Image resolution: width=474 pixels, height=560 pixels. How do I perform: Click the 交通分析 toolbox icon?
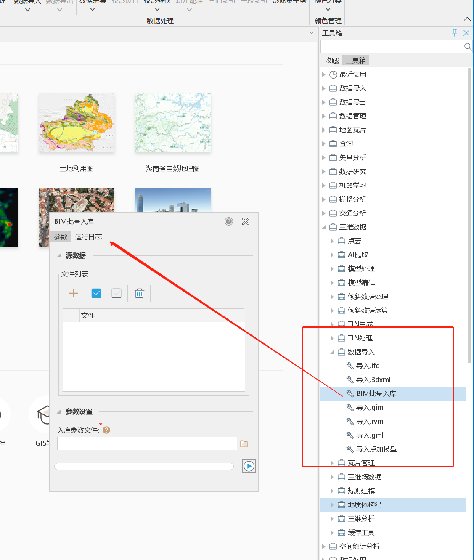pos(333,213)
